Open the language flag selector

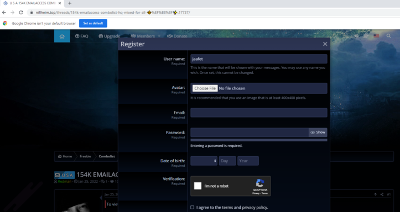[376, 36]
